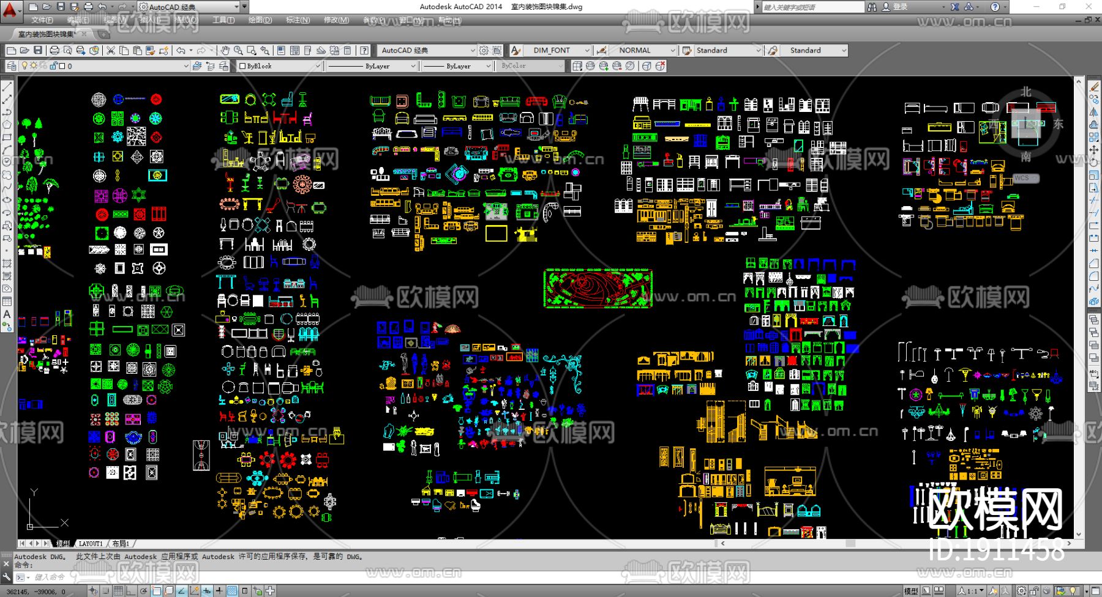
Task: Click the annotation scale 1:1 button
Action: tap(972, 591)
